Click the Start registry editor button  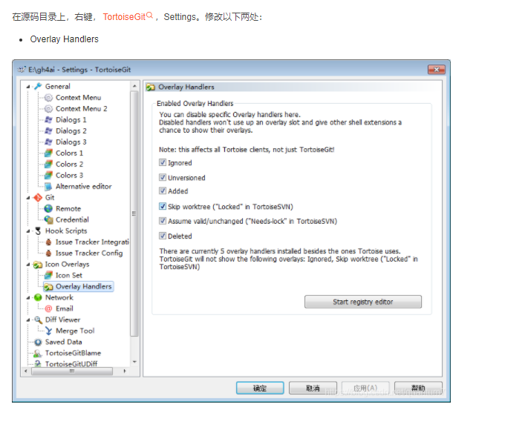pos(363,302)
